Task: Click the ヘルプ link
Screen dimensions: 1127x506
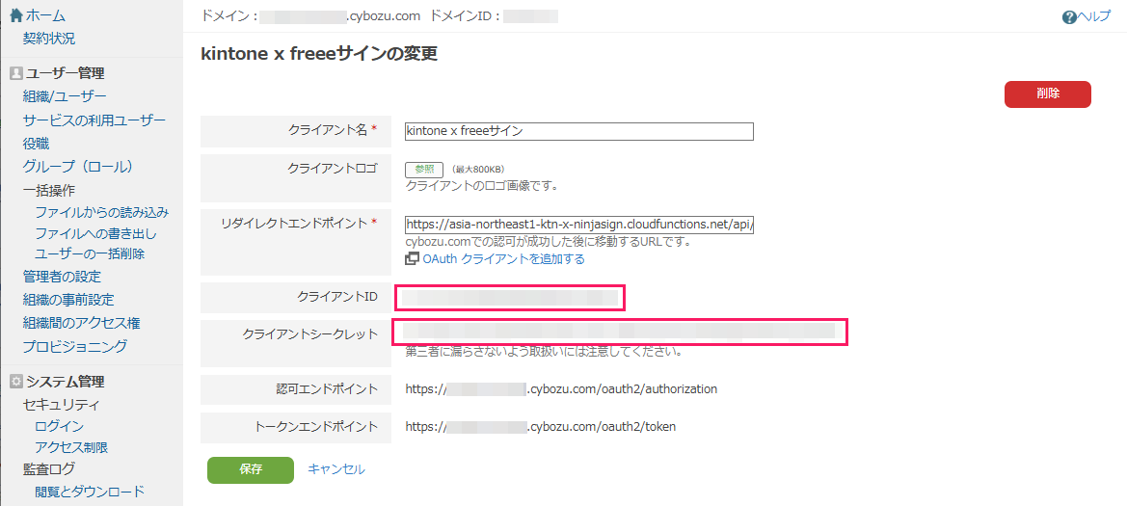Action: coord(1093,16)
